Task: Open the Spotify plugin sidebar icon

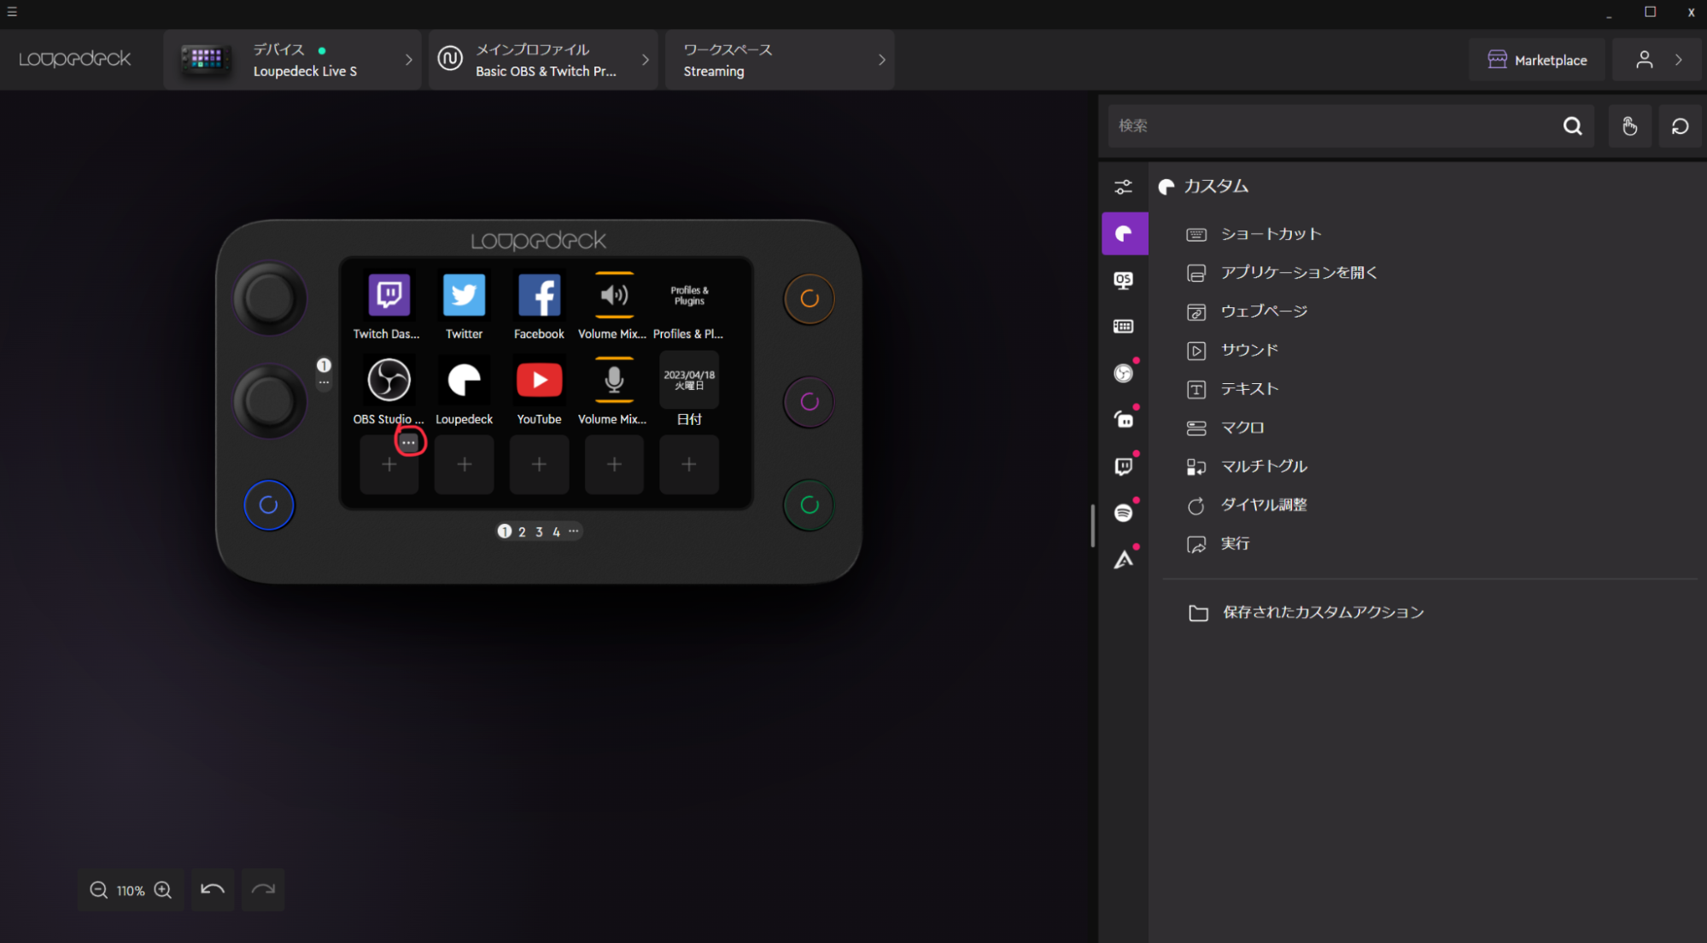Action: click(x=1124, y=512)
